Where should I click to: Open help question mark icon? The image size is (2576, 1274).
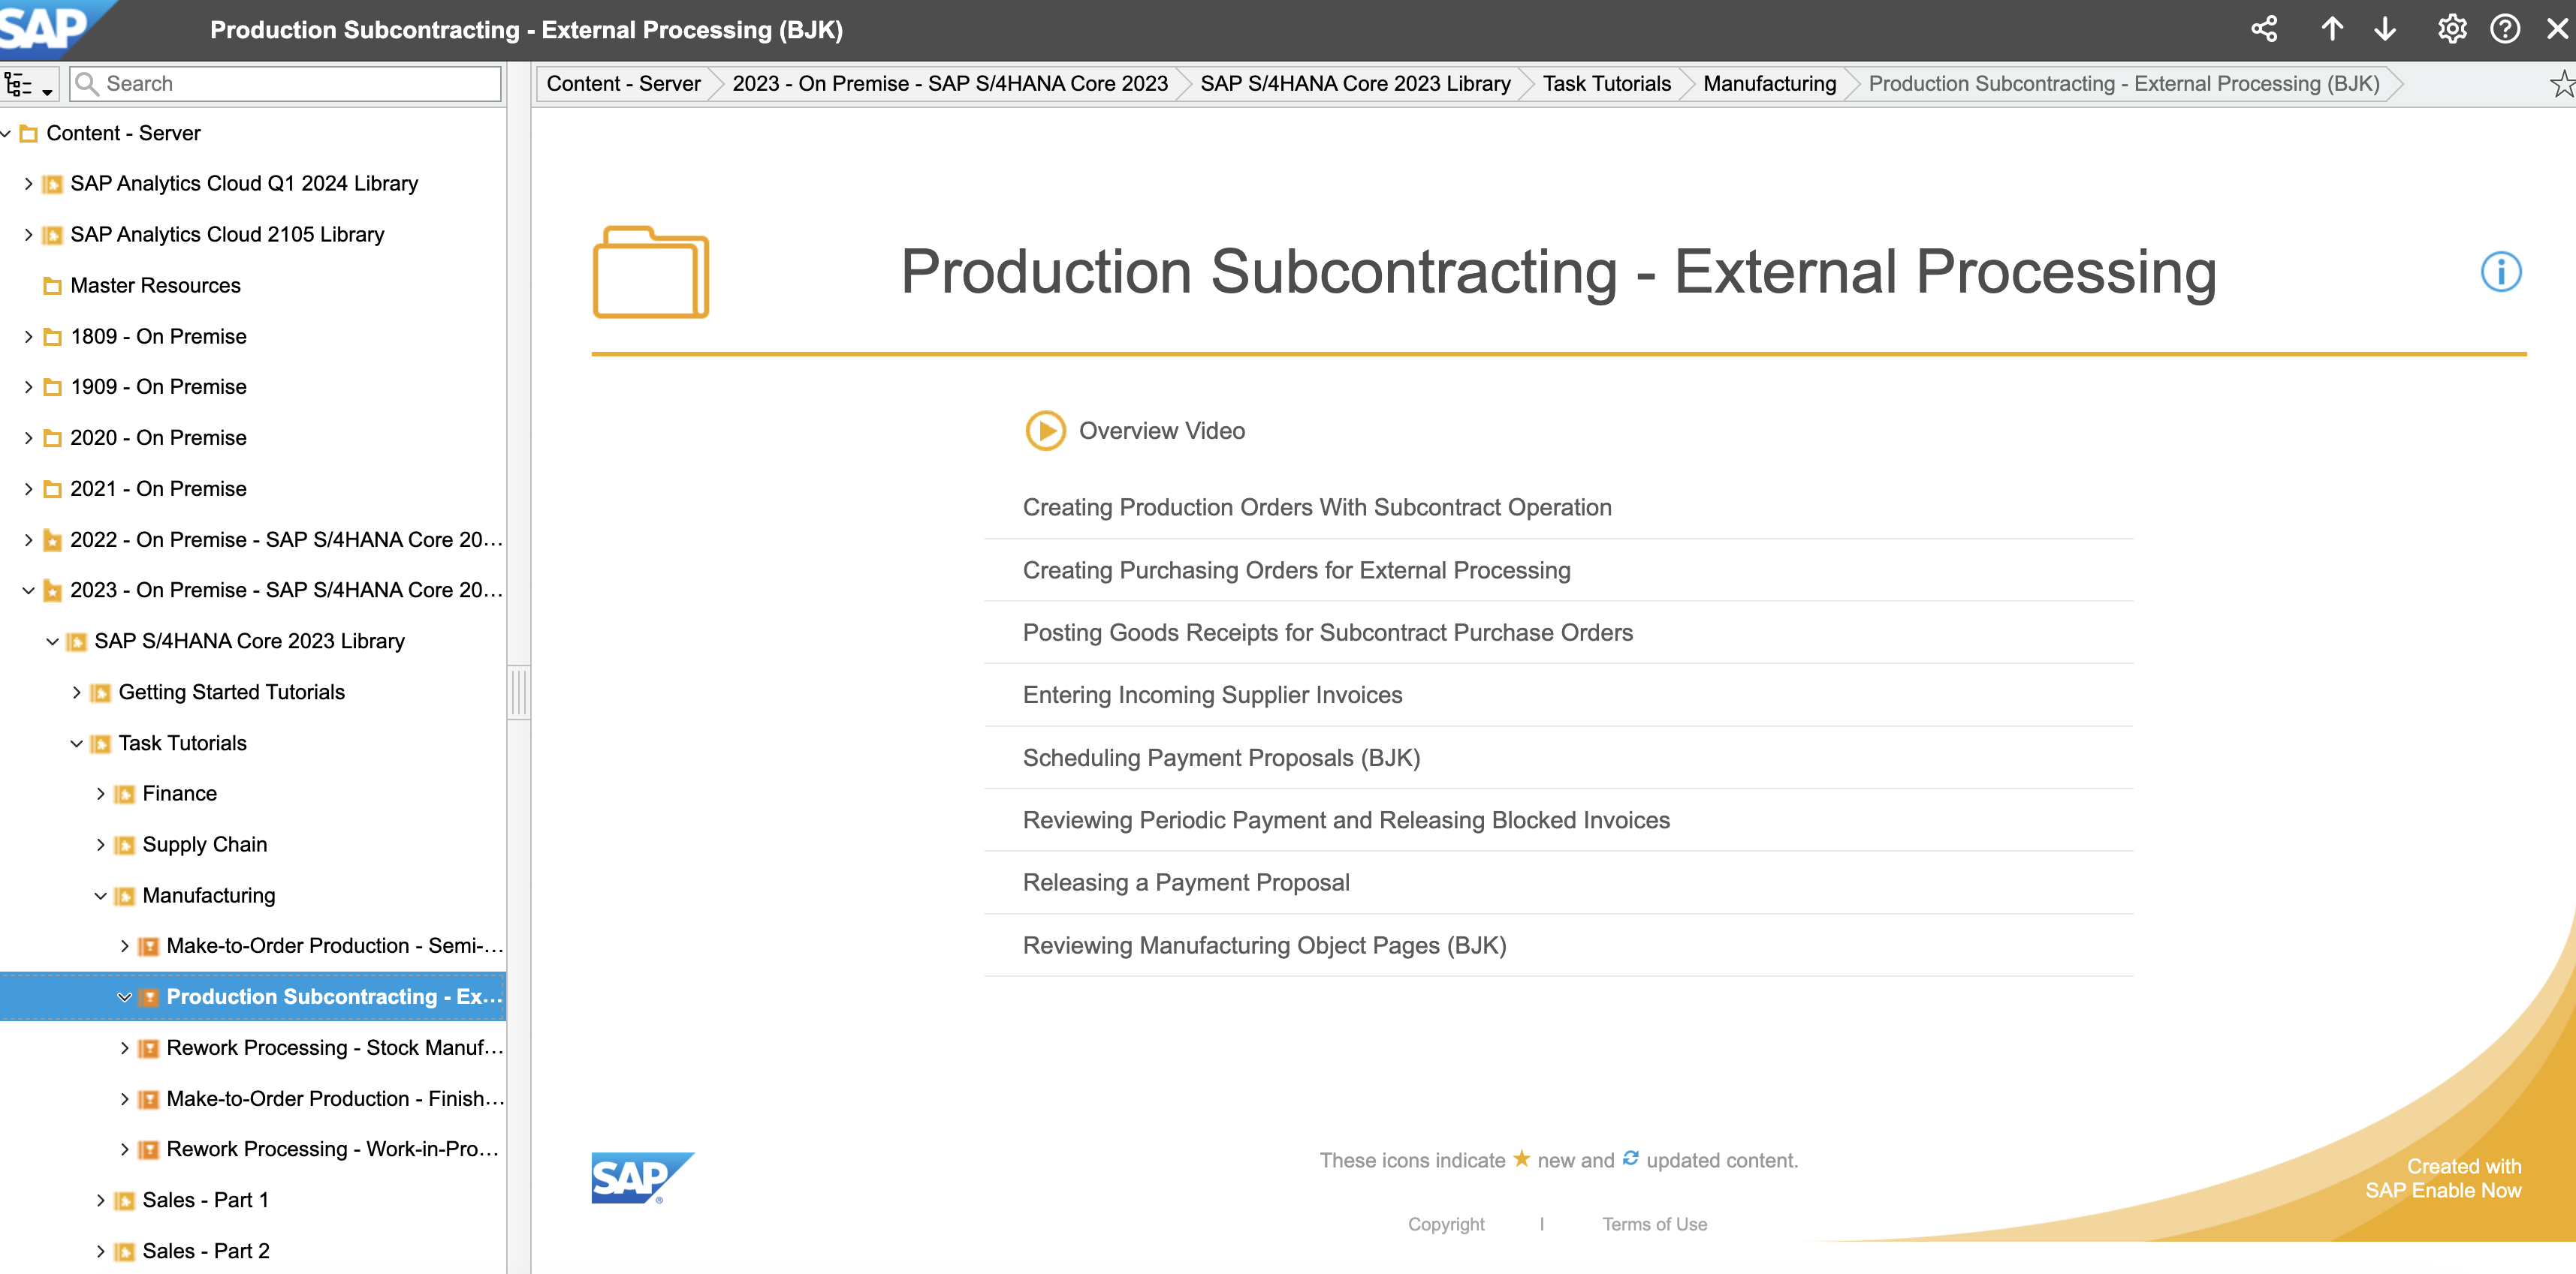[2505, 29]
